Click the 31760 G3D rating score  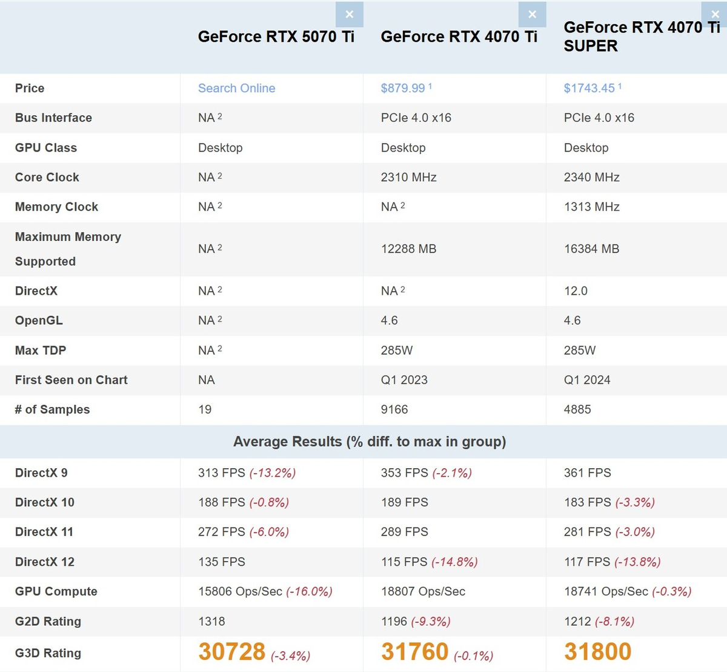tap(415, 652)
